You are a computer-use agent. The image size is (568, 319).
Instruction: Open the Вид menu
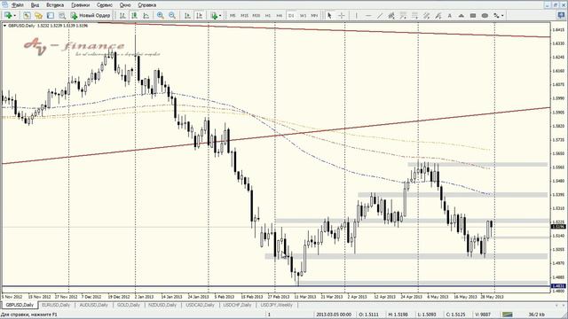point(35,5)
